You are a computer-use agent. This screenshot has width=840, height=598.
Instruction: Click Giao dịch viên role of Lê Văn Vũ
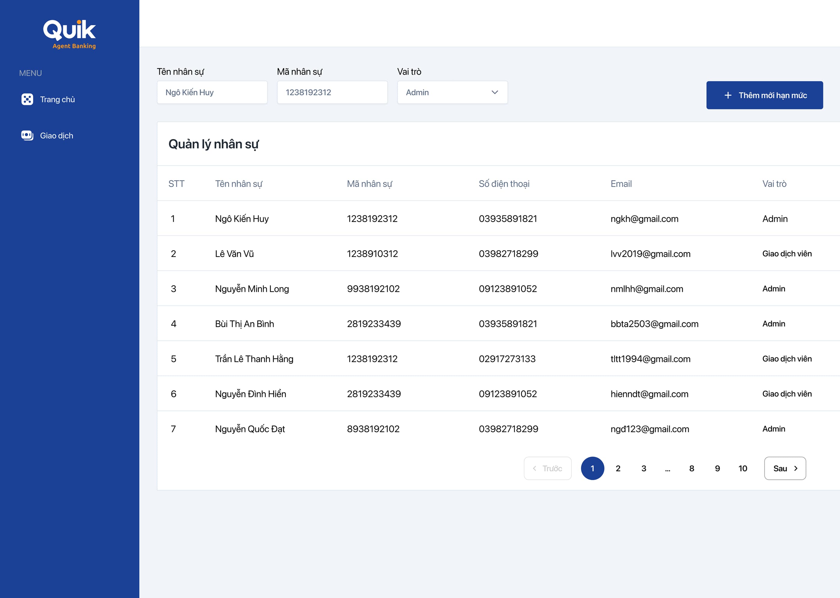pyautogui.click(x=787, y=254)
